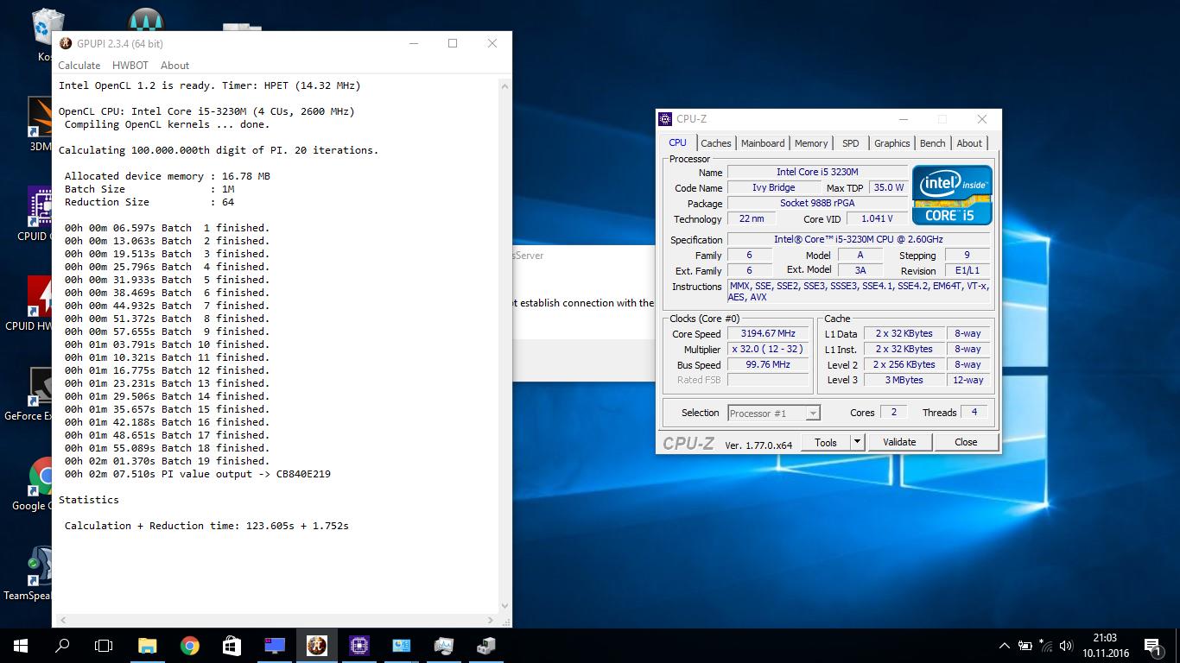Select the CPU tab in CPU-Z
The height and width of the screenshot is (663, 1180).
(678, 142)
